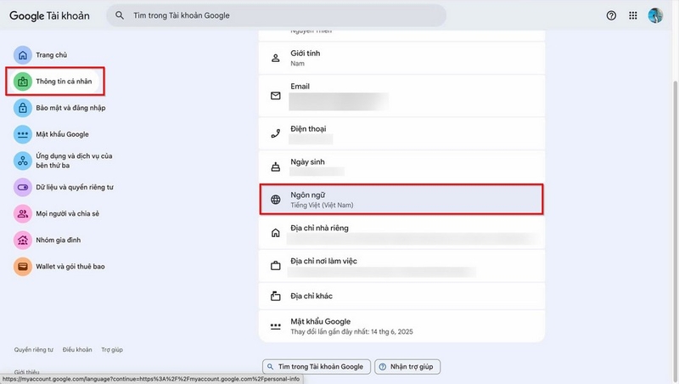This screenshot has width=679, height=384.
Task: Open the Điều khoản footer link
Action: click(77, 350)
